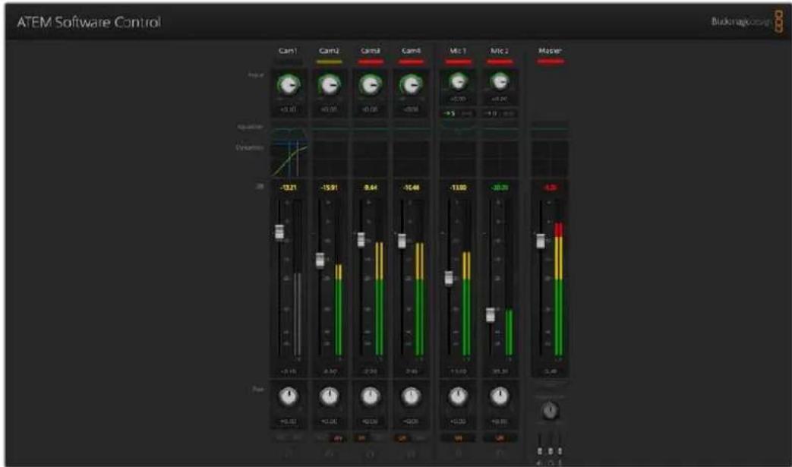Grab the Cam2 channel fader handle
The image size is (792, 467).
coord(320,260)
